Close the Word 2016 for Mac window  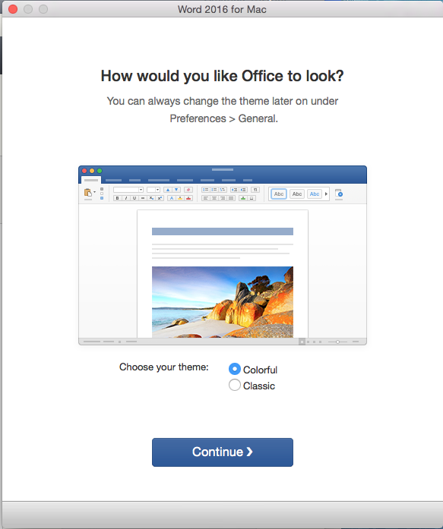(13, 9)
